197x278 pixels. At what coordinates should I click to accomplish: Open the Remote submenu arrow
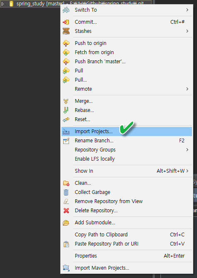point(187,89)
